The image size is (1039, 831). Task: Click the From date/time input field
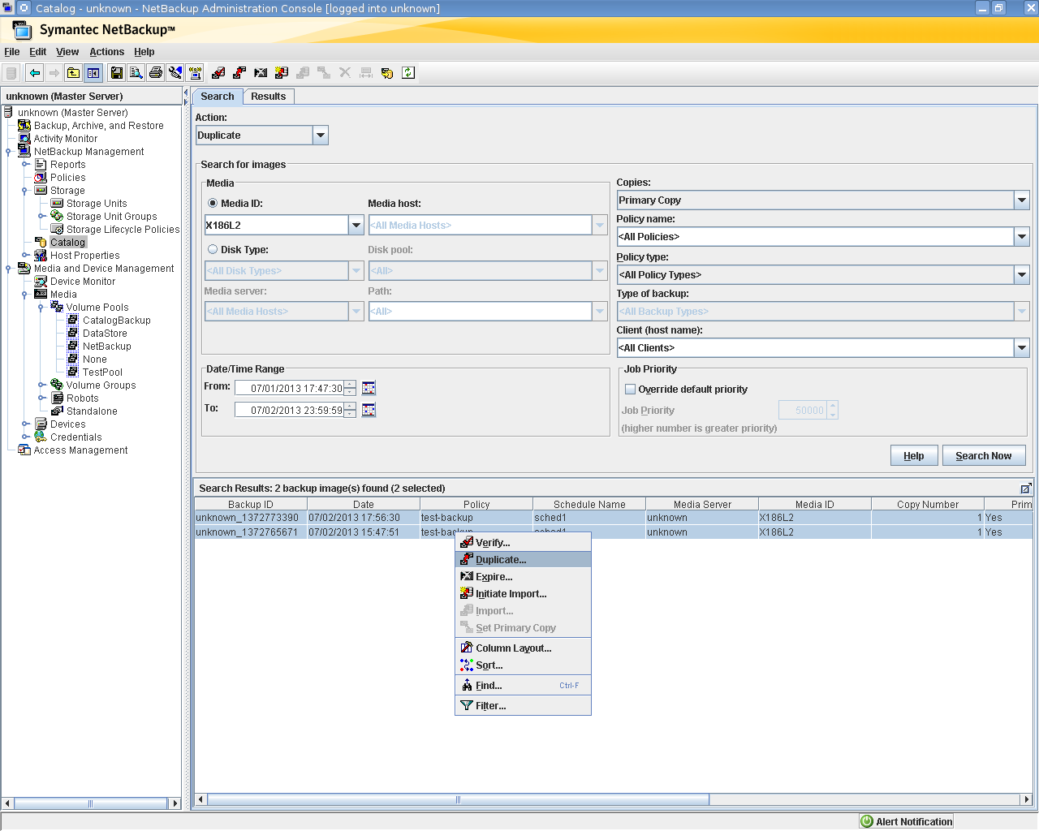[289, 388]
